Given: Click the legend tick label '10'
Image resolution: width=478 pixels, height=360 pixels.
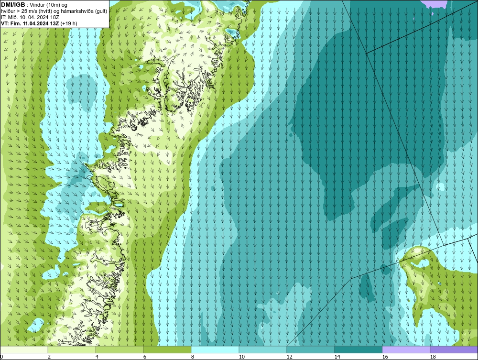Looking at the screenshot, I should click(x=242, y=357).
